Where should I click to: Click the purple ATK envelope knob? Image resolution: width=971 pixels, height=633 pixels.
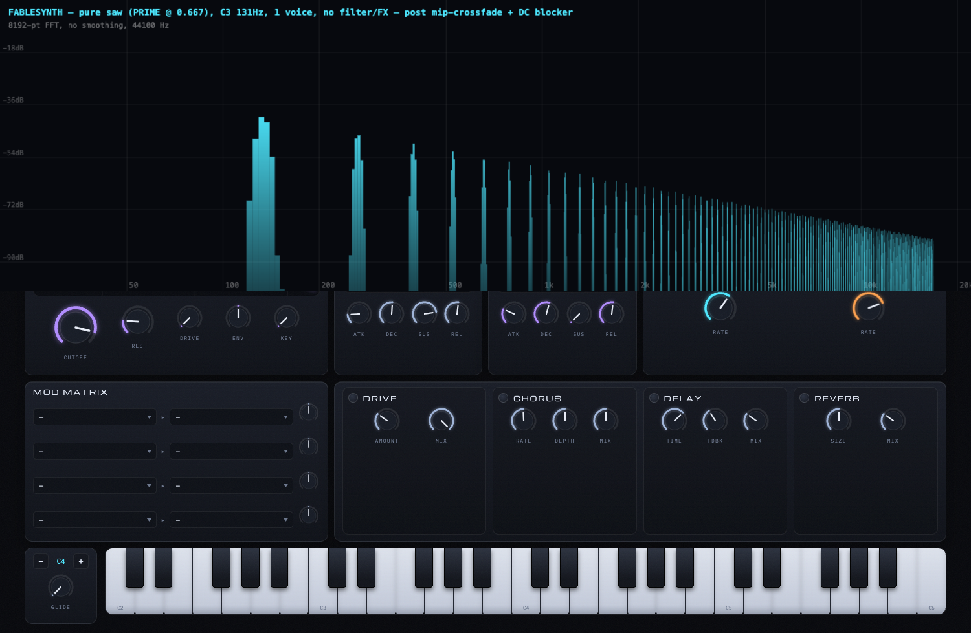coord(513,314)
